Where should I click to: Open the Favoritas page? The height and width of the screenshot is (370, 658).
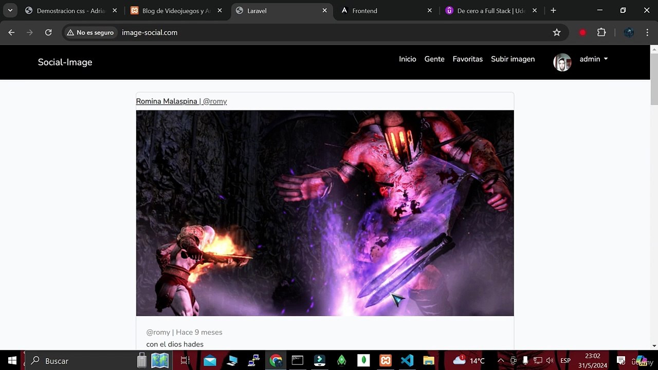tap(468, 59)
